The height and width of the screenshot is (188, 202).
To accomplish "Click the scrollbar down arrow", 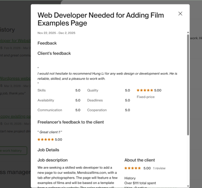I will pyautogui.click(x=188, y=186).
